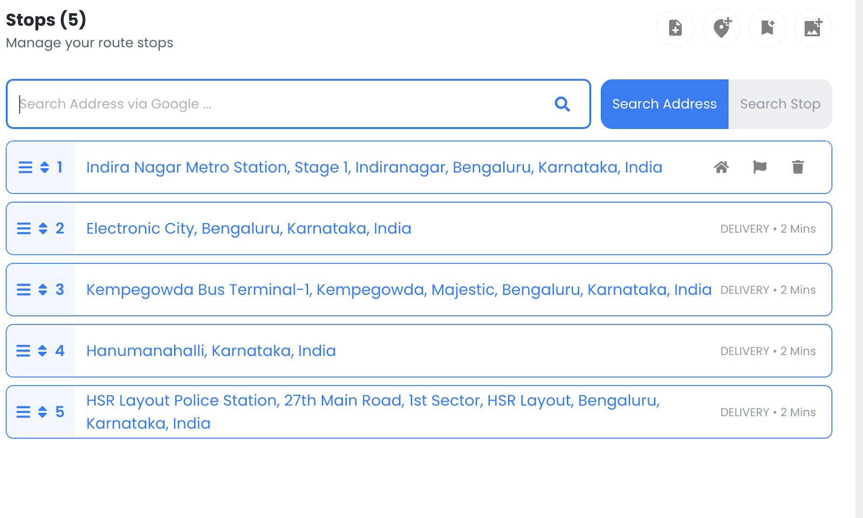Click reorder arrows for stop 5

[43, 412]
